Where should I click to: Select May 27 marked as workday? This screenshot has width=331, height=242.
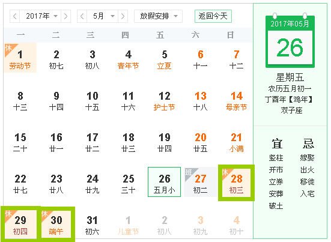[x=200, y=182]
